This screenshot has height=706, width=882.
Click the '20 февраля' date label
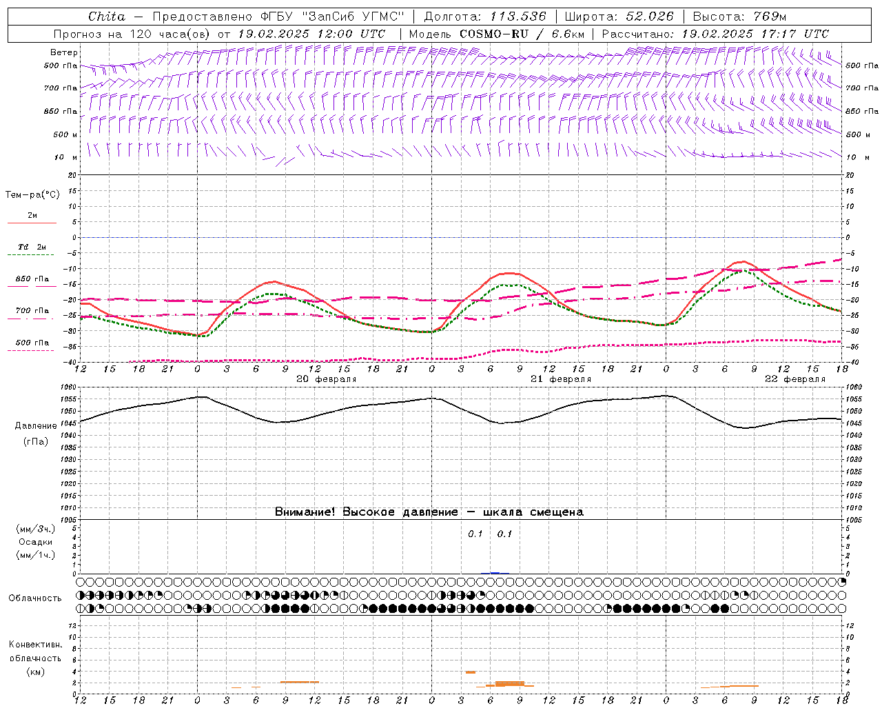click(x=327, y=379)
